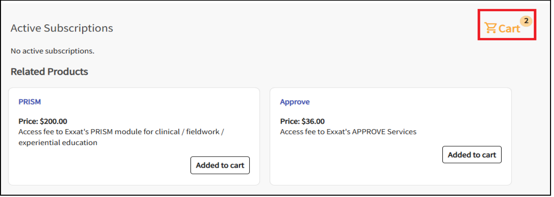
Task: Select the Active Subscriptions heading
Action: coord(62,28)
